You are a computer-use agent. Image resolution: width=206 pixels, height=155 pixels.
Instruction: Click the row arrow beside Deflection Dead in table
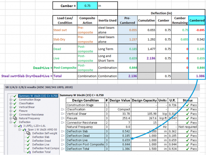[x=63, y=136]
